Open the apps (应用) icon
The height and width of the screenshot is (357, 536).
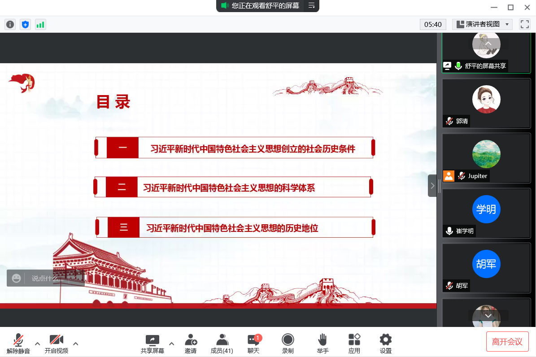pyautogui.click(x=354, y=344)
